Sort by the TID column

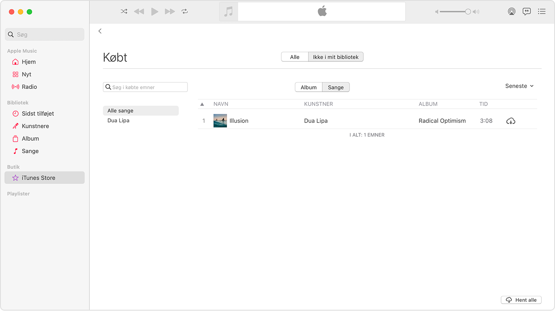tap(483, 104)
